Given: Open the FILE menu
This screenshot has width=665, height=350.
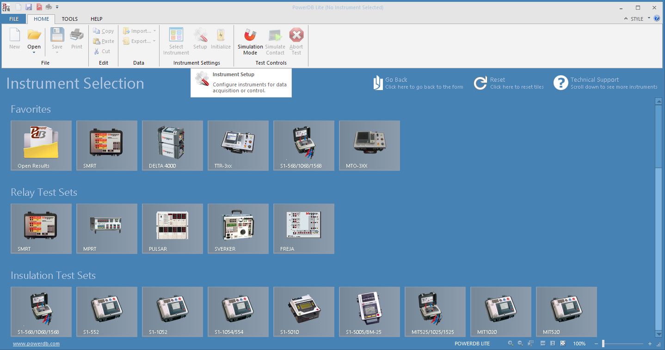Looking at the screenshot, I should tap(13, 19).
